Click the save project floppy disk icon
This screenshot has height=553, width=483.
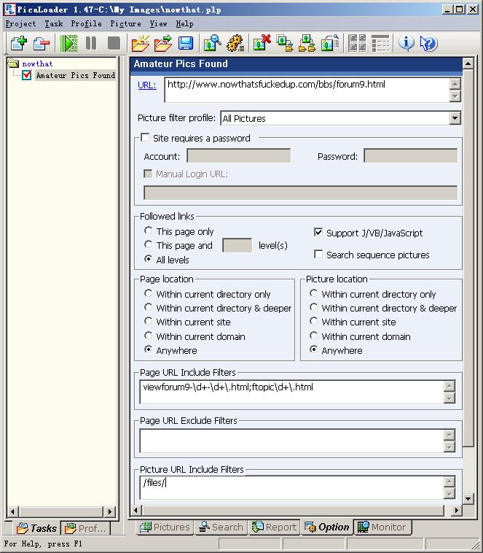coord(186,43)
